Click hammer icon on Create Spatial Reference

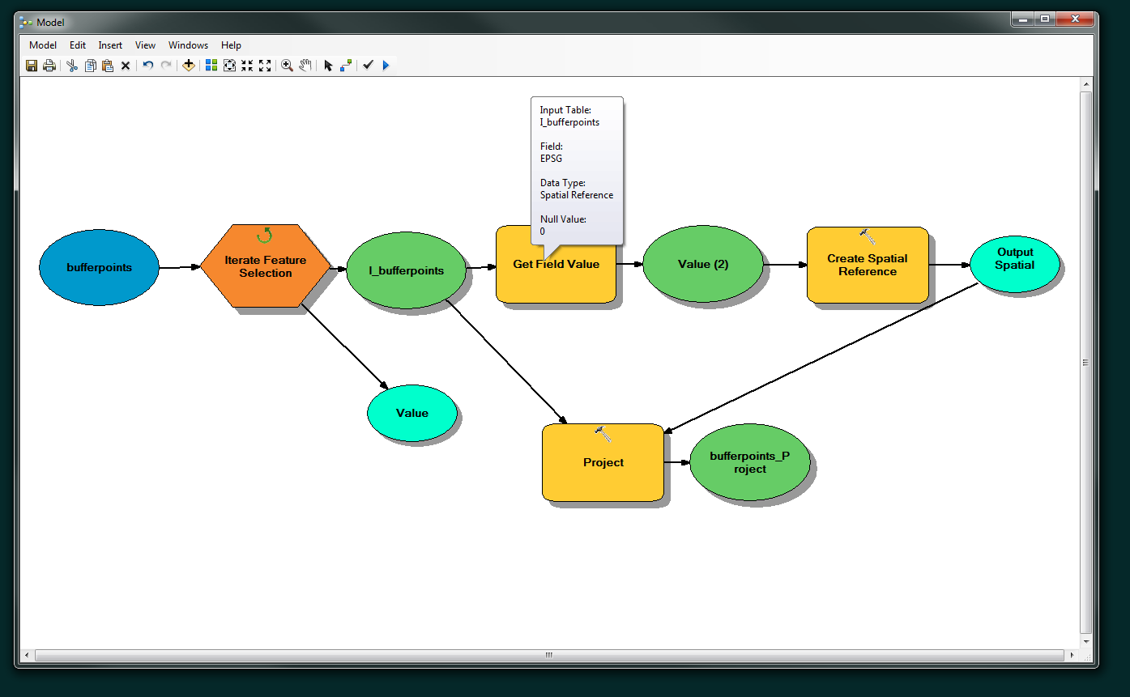pos(867,236)
